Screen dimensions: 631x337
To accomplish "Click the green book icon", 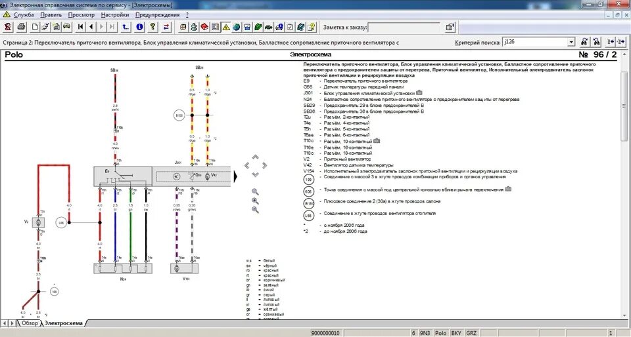I will pyautogui.click(x=258, y=27).
